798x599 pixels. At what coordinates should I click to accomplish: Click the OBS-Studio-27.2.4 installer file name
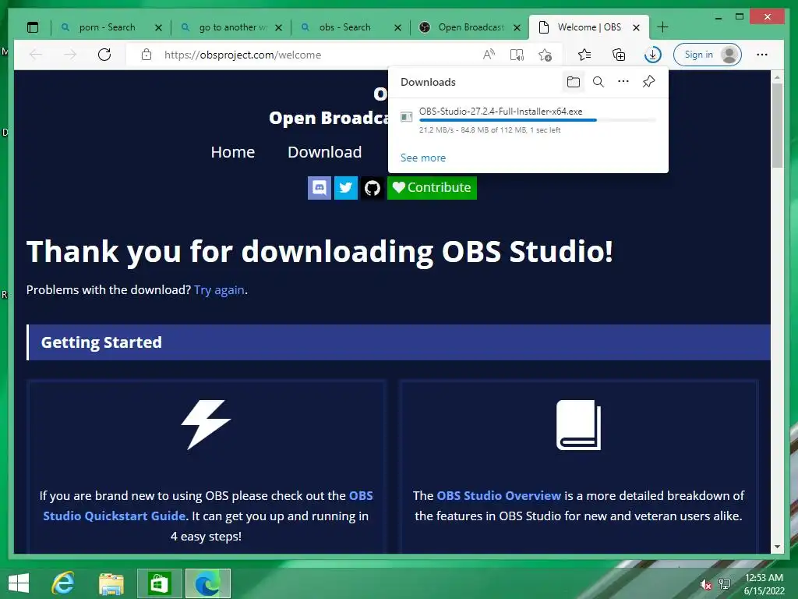(501, 112)
